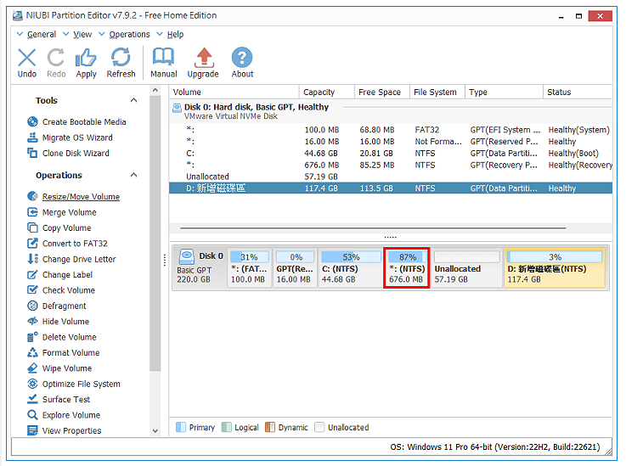Select the D: 117.4 GB partition block

[x=555, y=267]
